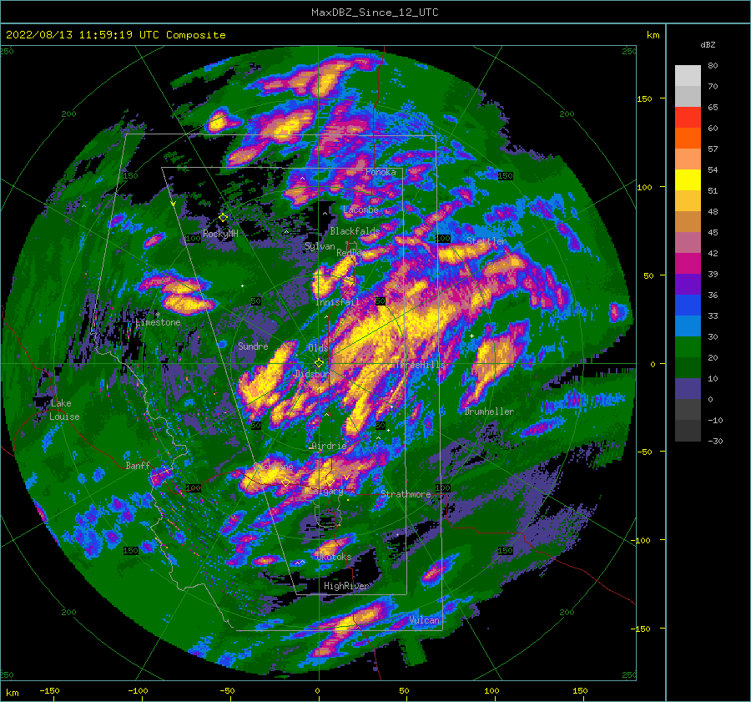Screen dimensions: 751x702
Task: Click the HighRiver city label
Action: (346, 586)
